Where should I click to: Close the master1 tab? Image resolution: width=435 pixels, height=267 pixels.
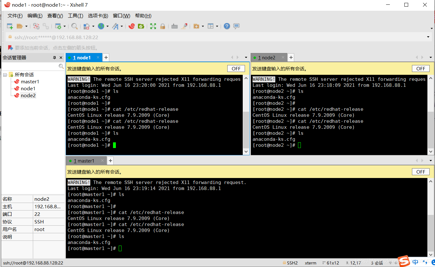(x=103, y=161)
